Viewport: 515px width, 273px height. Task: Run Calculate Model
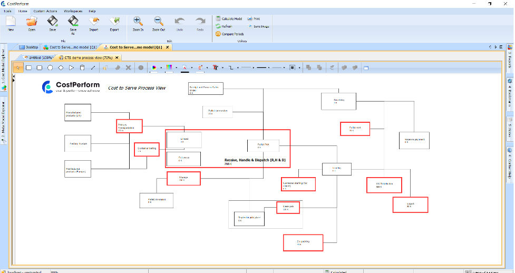point(229,19)
